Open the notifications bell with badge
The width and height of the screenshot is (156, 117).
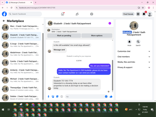pyautogui.click(x=144, y=14)
